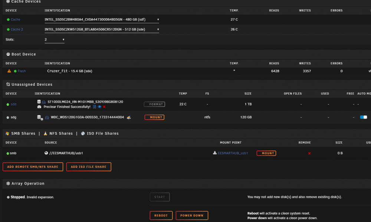The height and width of the screenshot is (222, 371).
Task: Click the grey status dot beside sdg
Action: pos(8,117)
